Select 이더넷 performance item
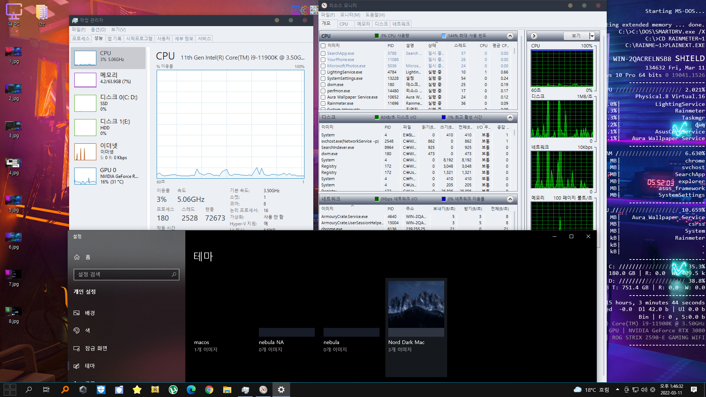Image resolution: width=706 pixels, height=397 pixels. point(108,152)
